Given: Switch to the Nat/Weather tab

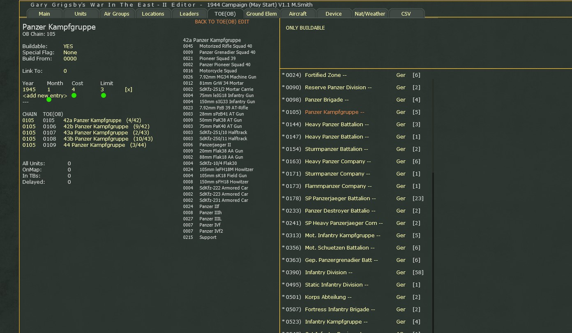Looking at the screenshot, I should tap(369, 13).
